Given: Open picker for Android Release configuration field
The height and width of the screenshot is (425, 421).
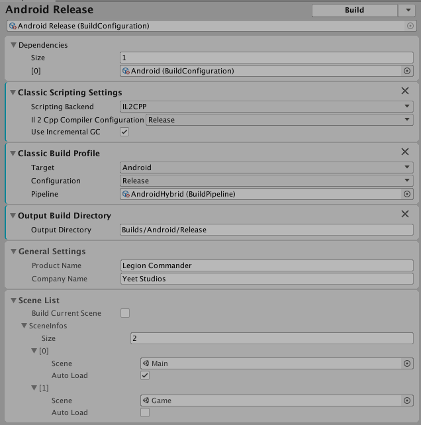Looking at the screenshot, I should (410, 26).
